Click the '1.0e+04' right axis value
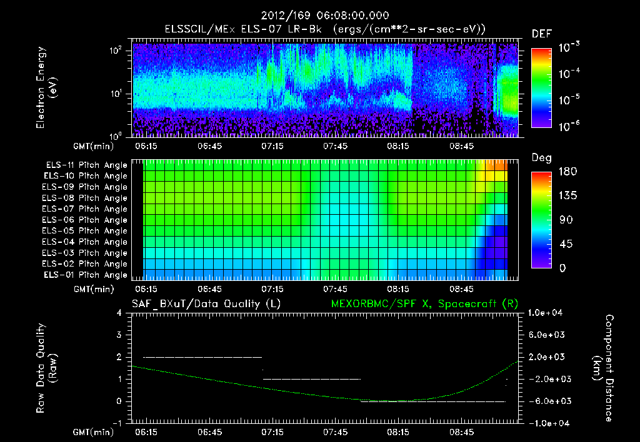 [545, 313]
